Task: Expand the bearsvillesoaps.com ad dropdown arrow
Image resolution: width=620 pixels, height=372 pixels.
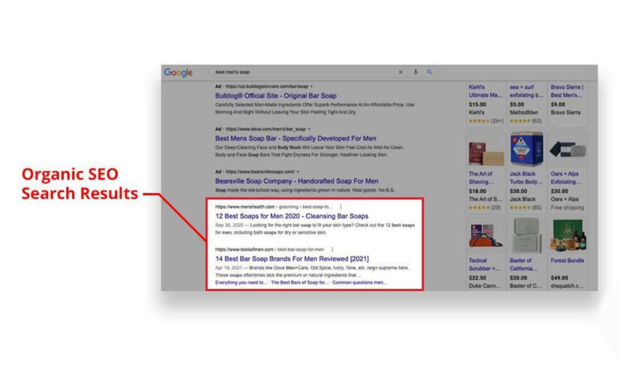Action: point(298,172)
